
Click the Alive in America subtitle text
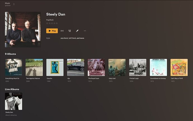pos(11,115)
